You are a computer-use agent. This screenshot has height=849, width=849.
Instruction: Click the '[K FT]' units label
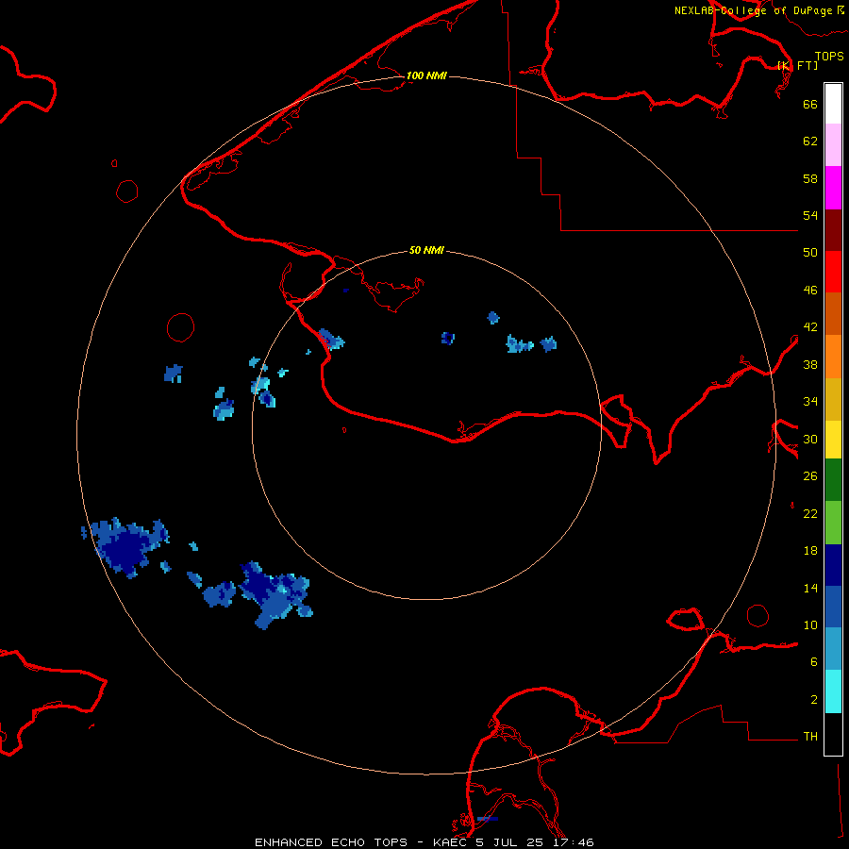pyautogui.click(x=798, y=65)
